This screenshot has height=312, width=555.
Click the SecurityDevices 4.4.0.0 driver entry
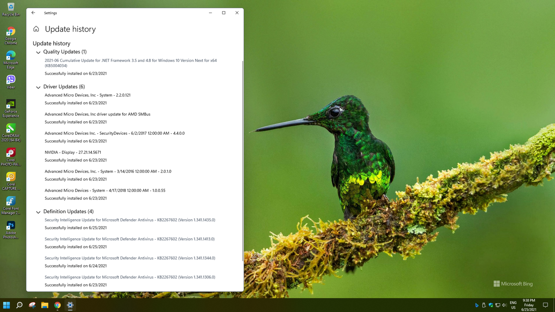[114, 133]
